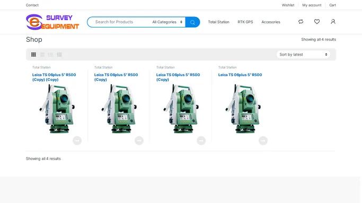The width and height of the screenshot is (362, 203).
Task: Go to the Cart link
Action: tap(332, 5)
